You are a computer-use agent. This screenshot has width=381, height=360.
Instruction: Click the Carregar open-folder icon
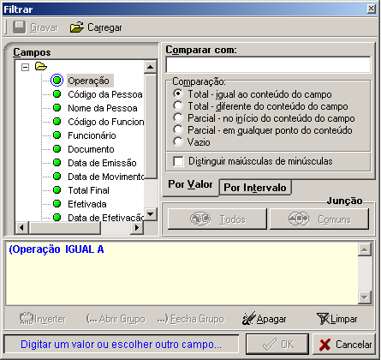click(77, 27)
